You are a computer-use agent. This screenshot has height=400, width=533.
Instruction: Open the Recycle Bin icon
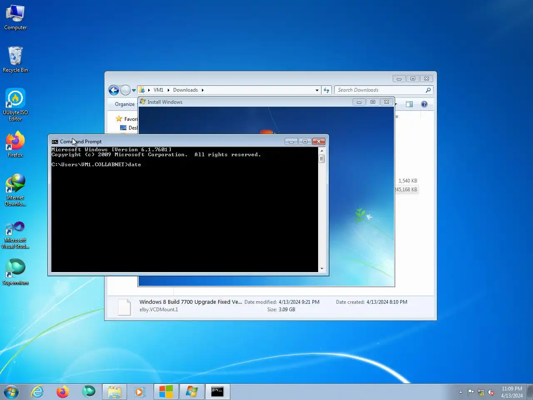15,60
